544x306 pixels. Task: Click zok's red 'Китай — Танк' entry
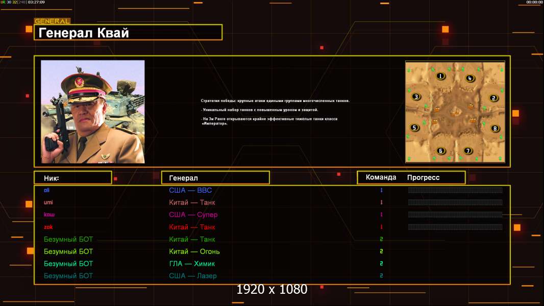coord(192,227)
